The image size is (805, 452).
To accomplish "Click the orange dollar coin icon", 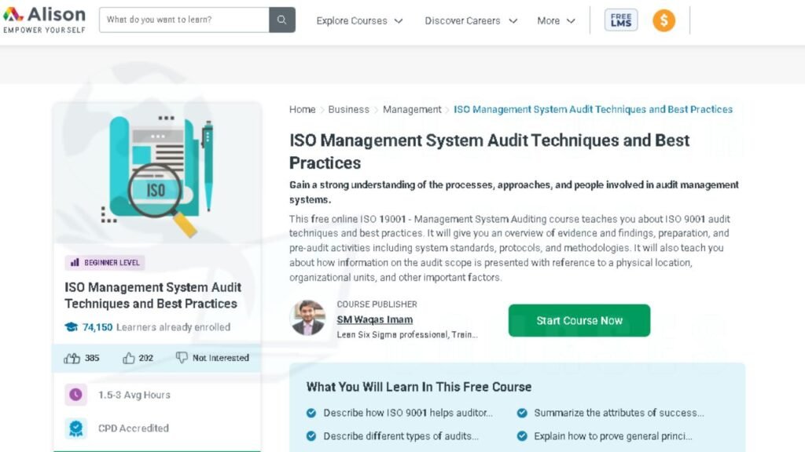I will click(663, 20).
